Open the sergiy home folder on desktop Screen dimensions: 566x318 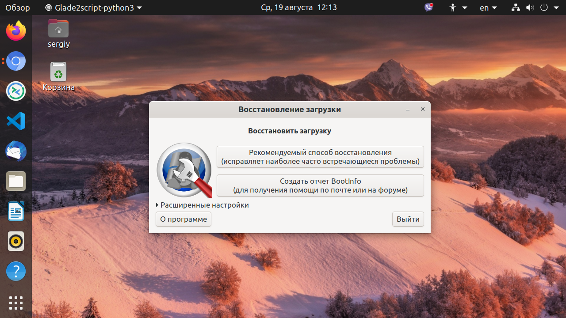58,33
